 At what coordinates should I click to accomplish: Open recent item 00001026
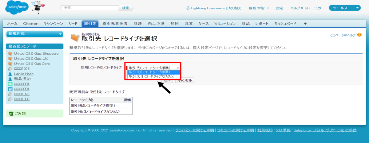tap(22, 94)
